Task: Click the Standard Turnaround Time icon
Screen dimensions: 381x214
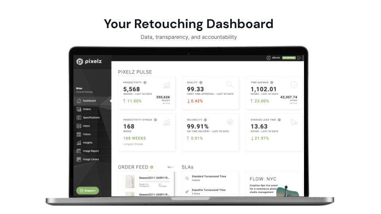Action: tap(187, 178)
